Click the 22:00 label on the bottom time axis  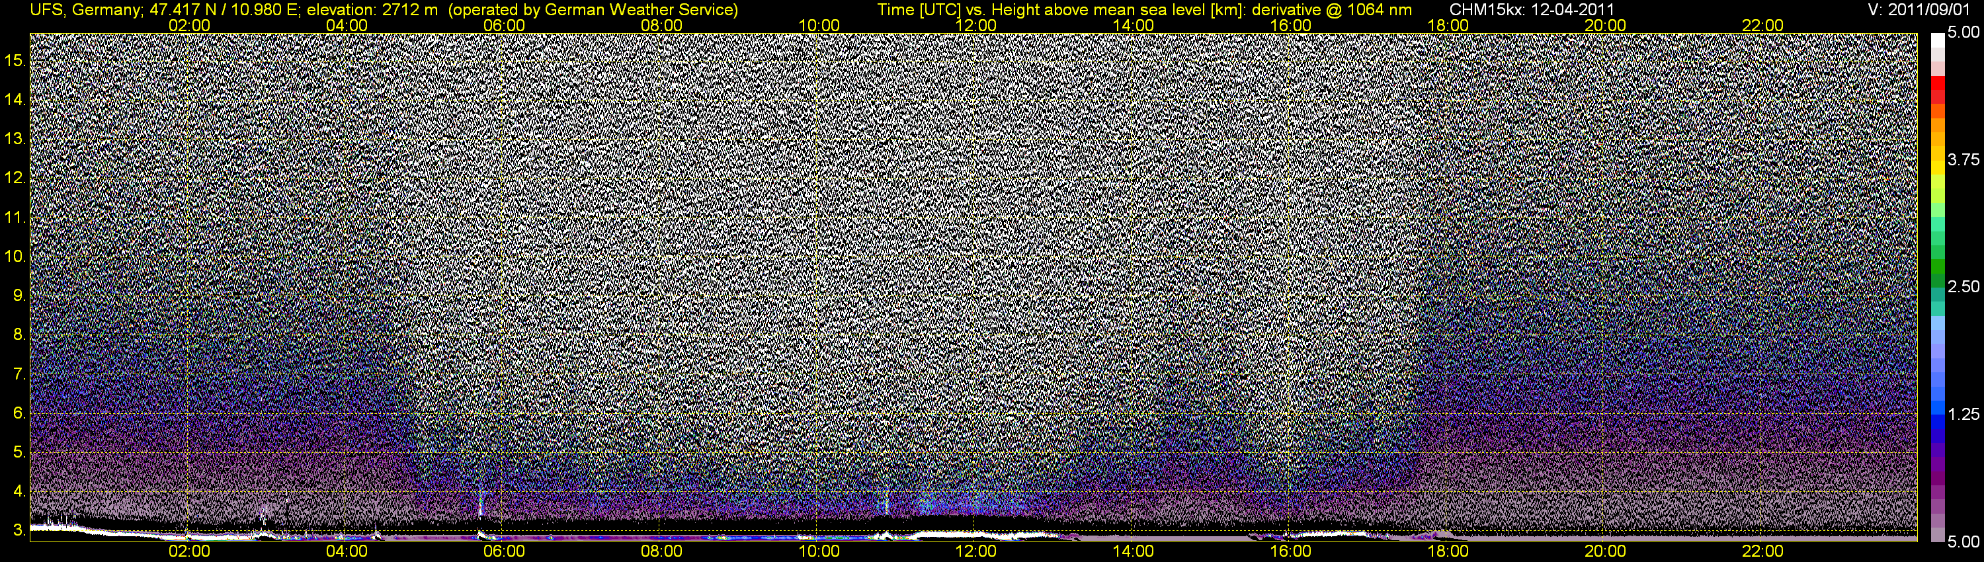1763,551
